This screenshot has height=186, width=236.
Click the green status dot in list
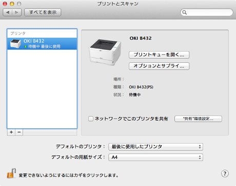[26, 46]
